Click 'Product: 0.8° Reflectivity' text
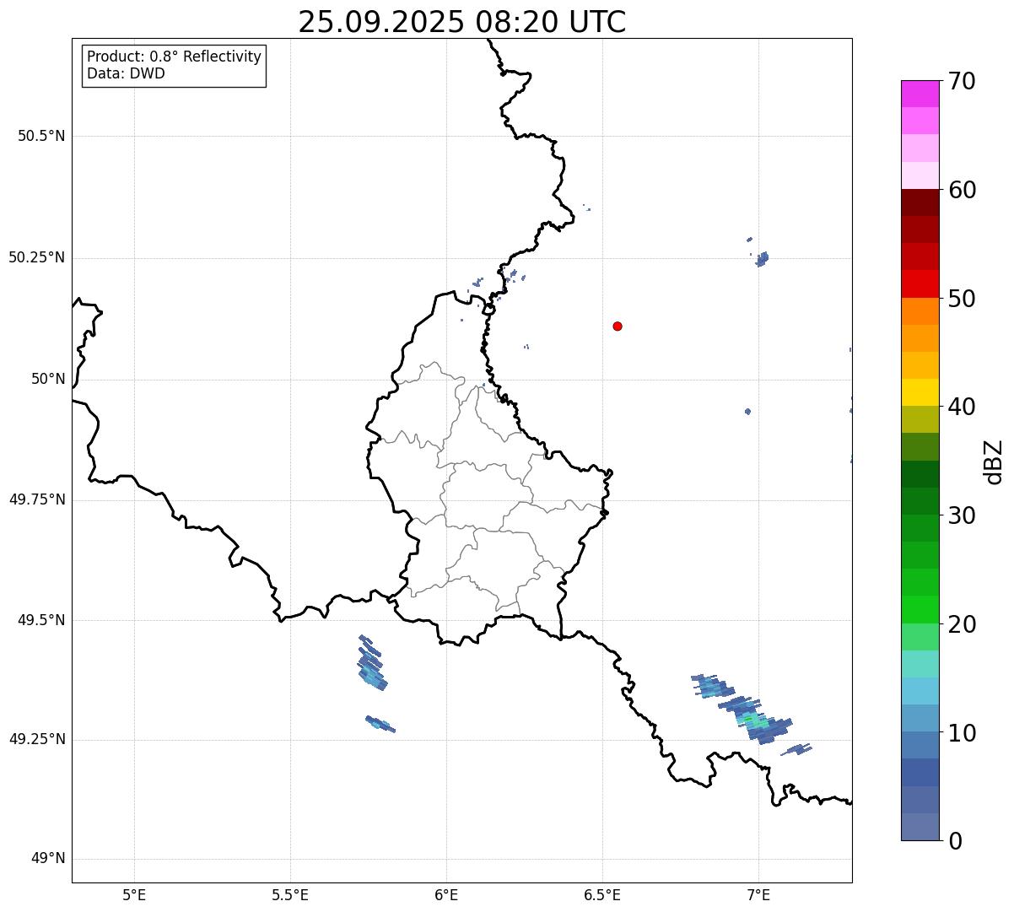Viewport: 1014px width, 912px height. click(175, 57)
